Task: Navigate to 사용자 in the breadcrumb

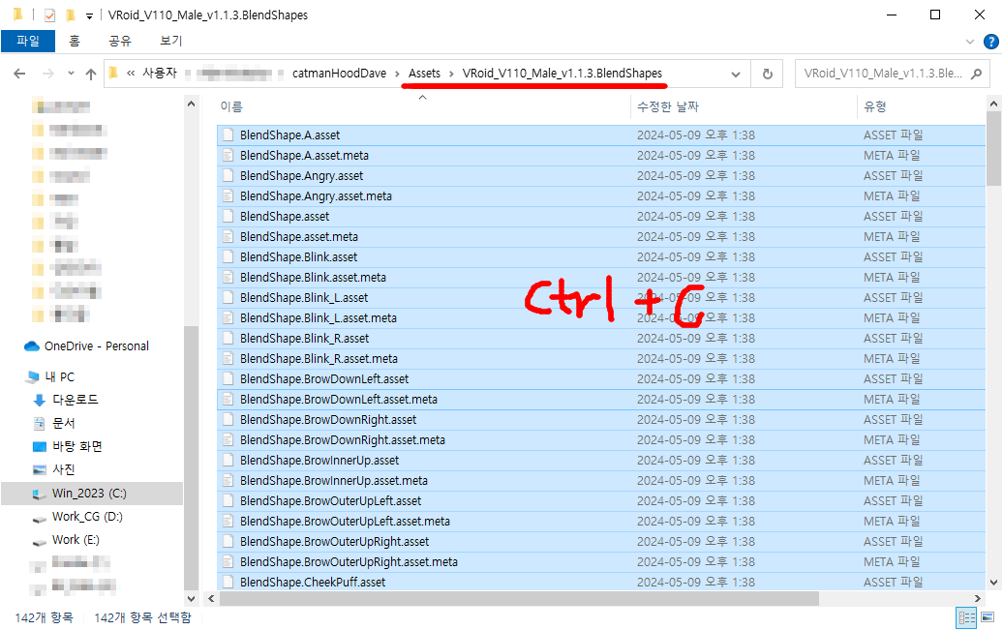Action: pyautogui.click(x=160, y=74)
